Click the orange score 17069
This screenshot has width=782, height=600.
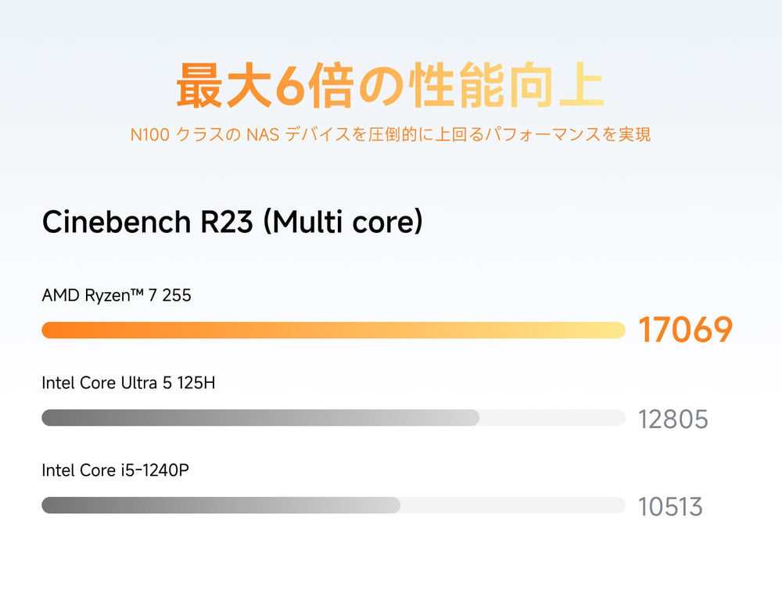coord(686,330)
